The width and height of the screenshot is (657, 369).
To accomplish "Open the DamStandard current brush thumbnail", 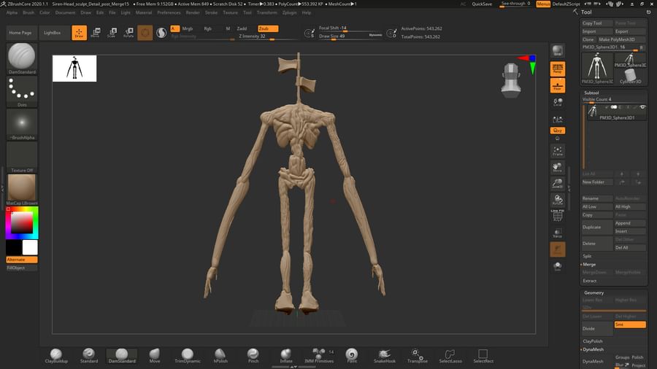I will [x=22, y=58].
